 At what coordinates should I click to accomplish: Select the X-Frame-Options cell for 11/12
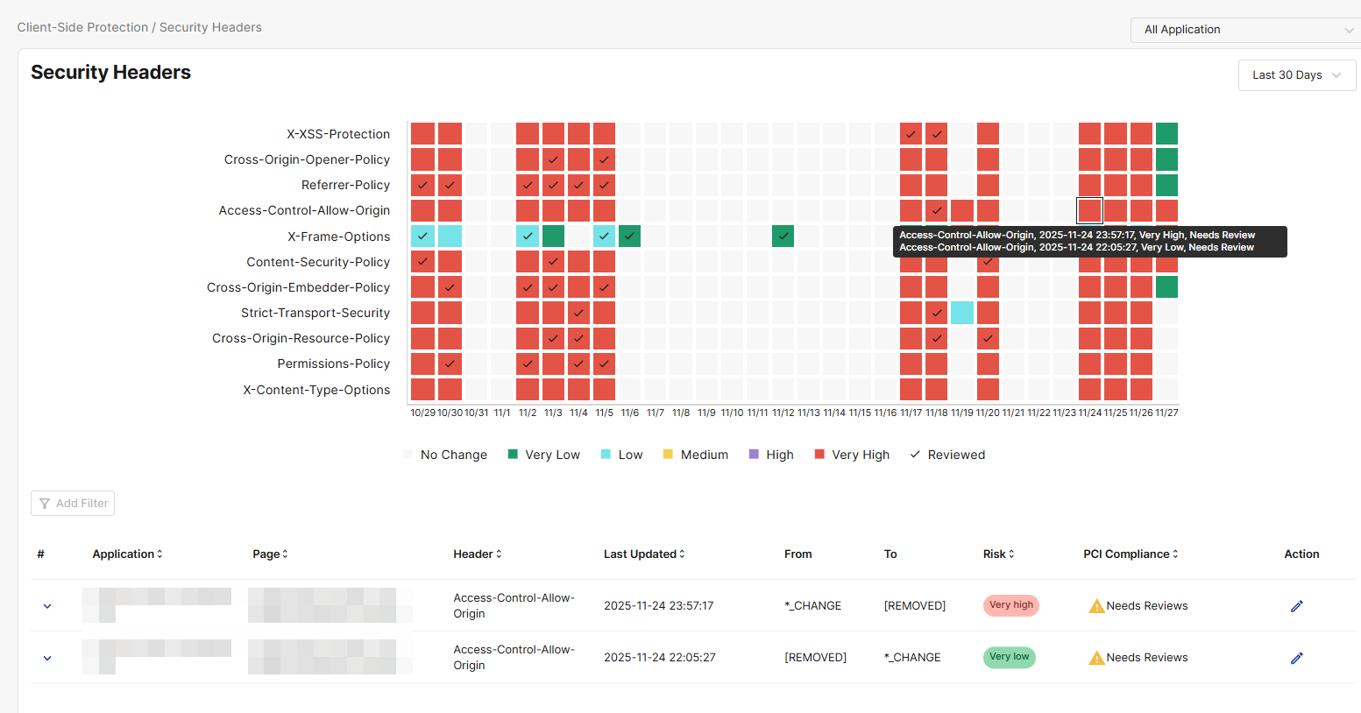pyautogui.click(x=783, y=236)
